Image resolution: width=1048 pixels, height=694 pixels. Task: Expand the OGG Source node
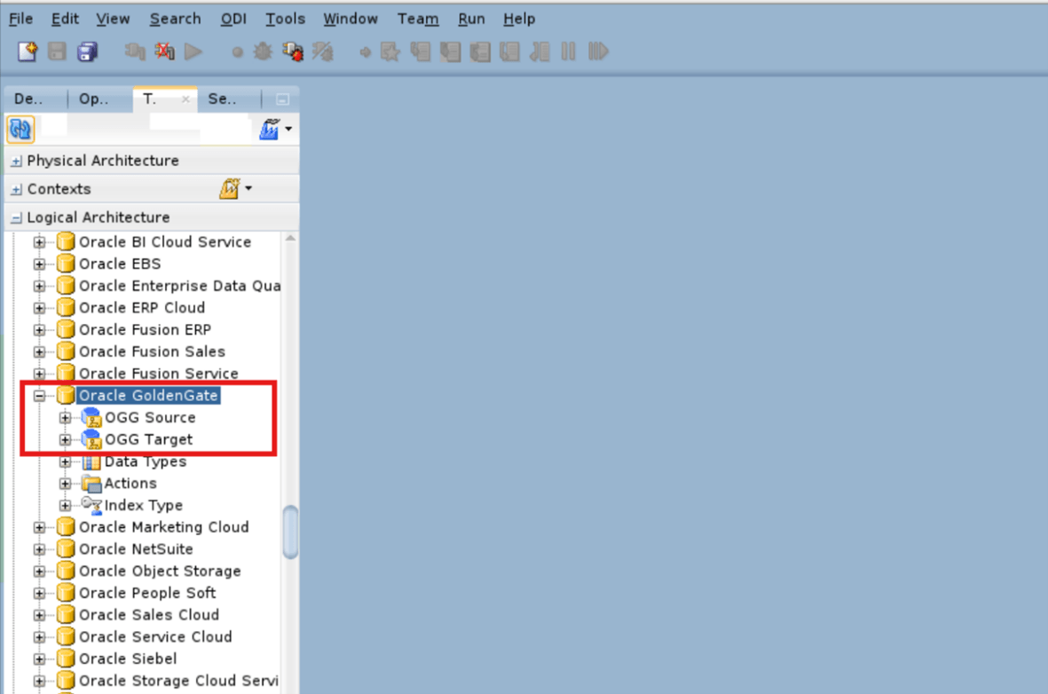[64, 417]
